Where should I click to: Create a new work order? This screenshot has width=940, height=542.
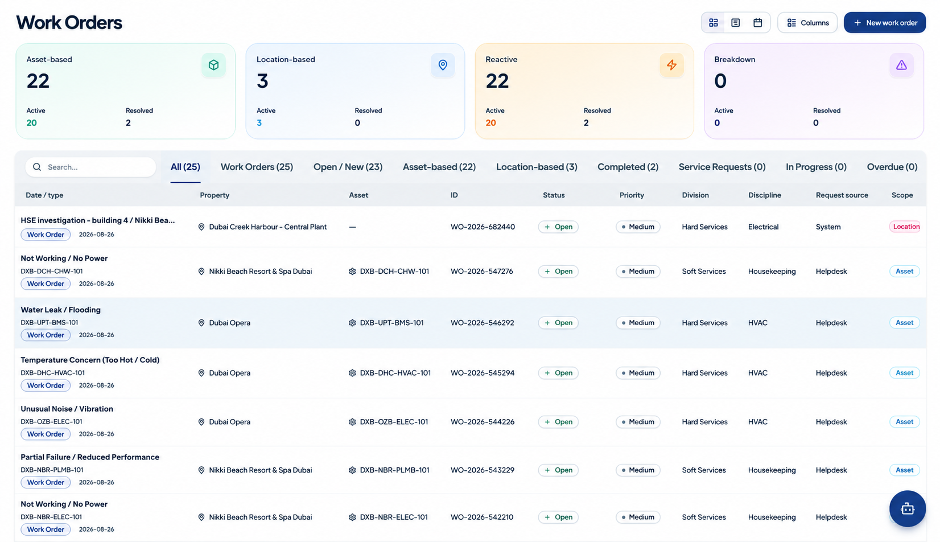coord(884,23)
